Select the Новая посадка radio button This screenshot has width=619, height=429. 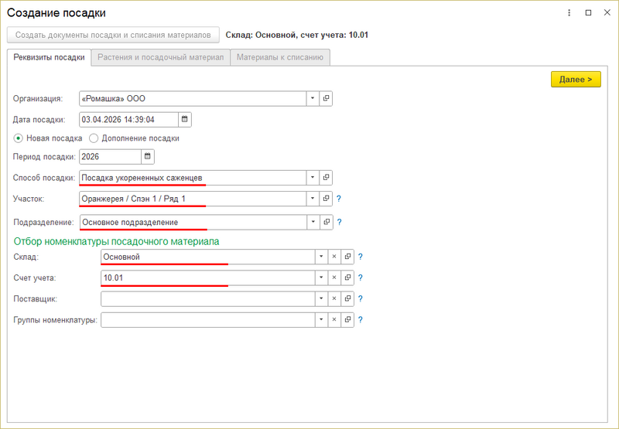click(x=19, y=138)
